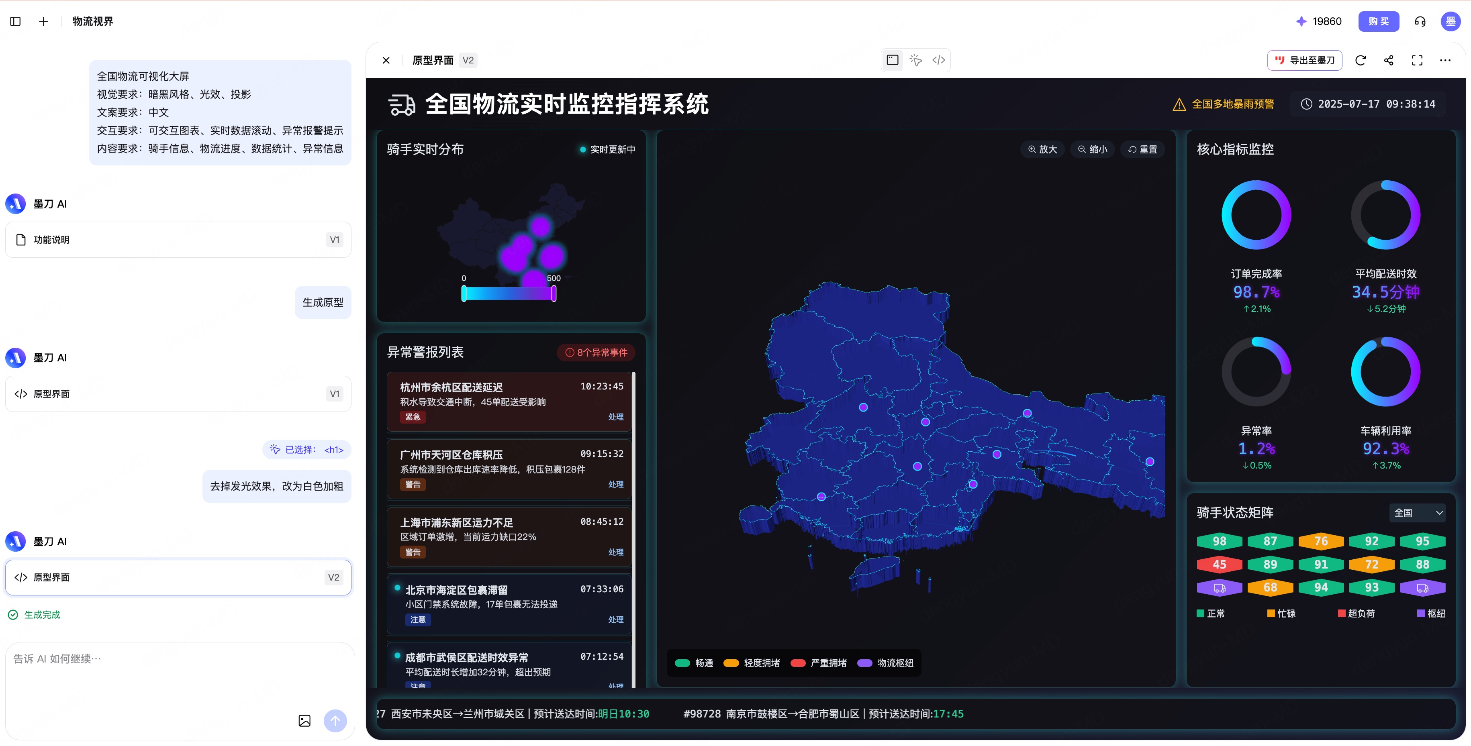1471x746 pixels.
Task: Send message with arrow up button
Action: [x=335, y=721]
